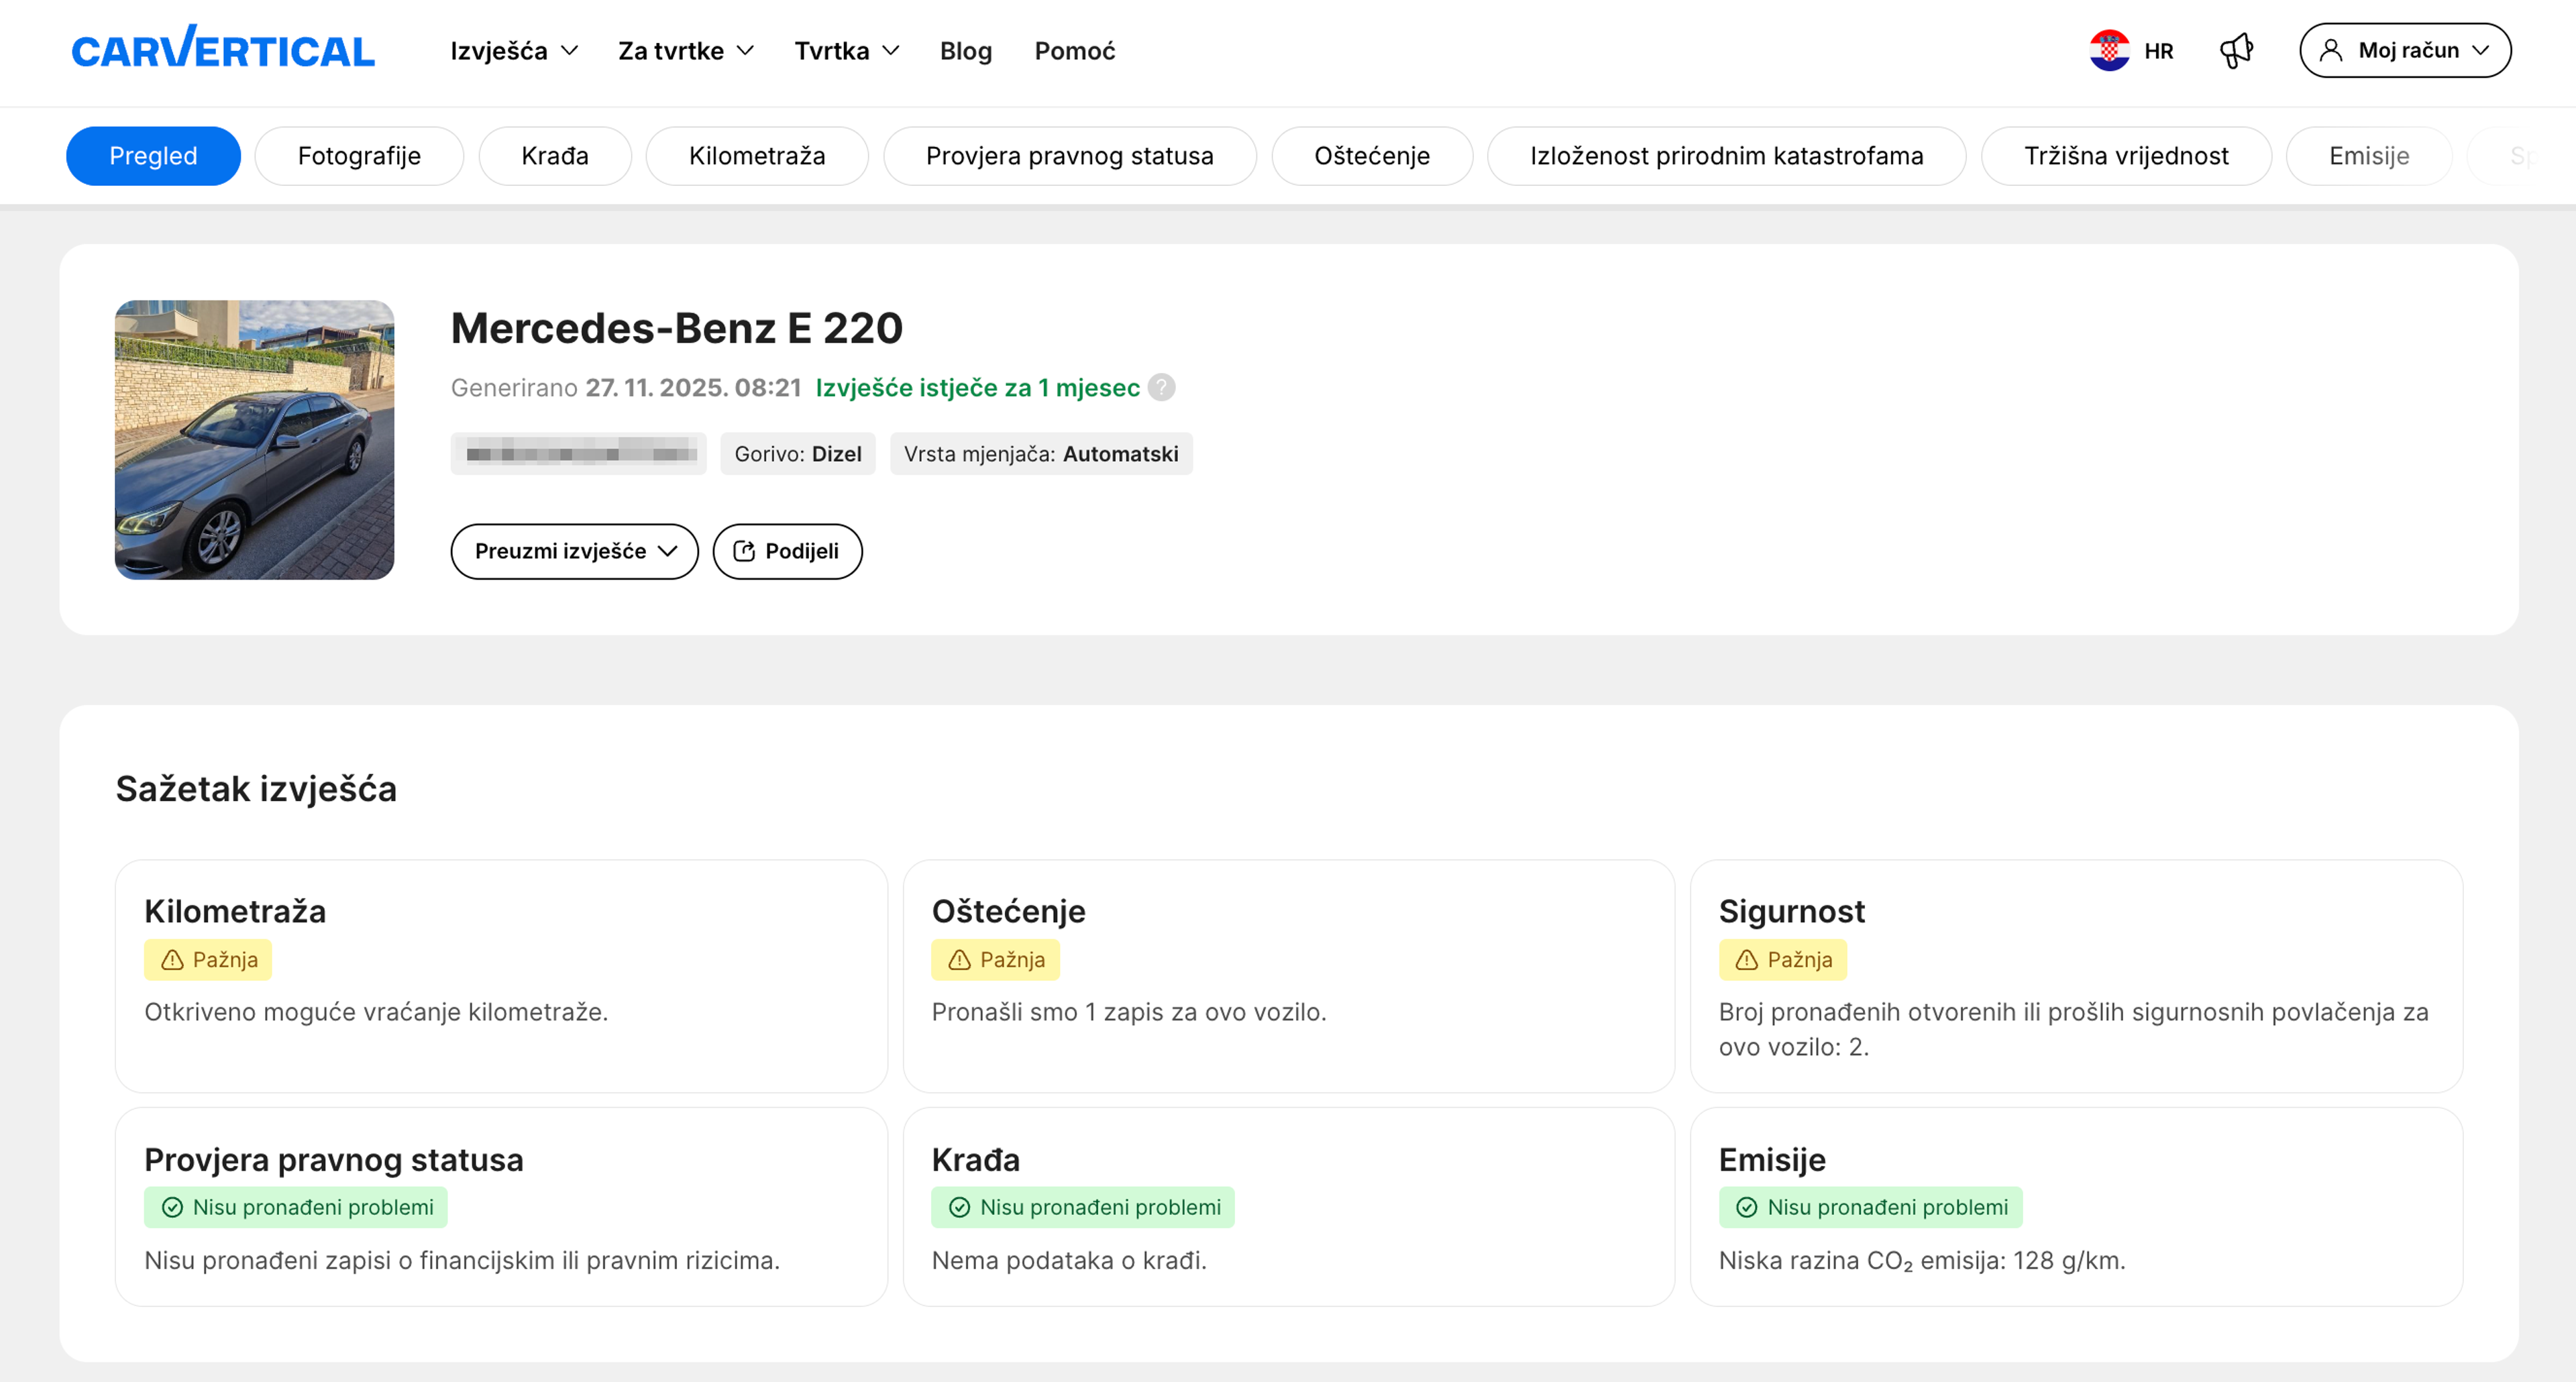The image size is (2576, 1382).
Task: Click the Kilometraža Pažnja warning badge
Action: pyautogui.click(x=208, y=960)
